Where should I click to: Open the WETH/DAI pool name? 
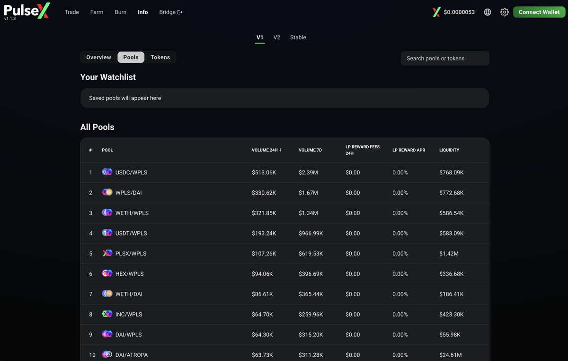click(x=129, y=294)
